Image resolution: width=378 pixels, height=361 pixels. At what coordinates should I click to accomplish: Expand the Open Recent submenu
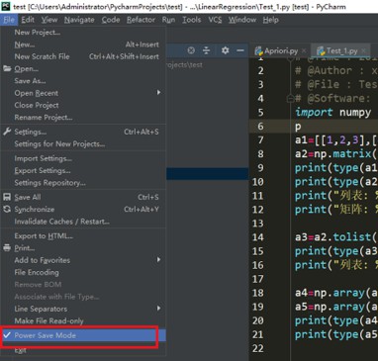click(x=82, y=93)
